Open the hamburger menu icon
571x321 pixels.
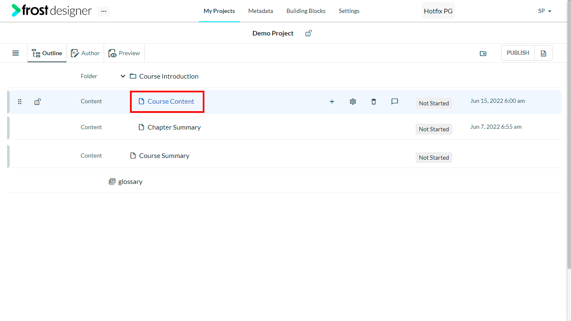(x=15, y=53)
